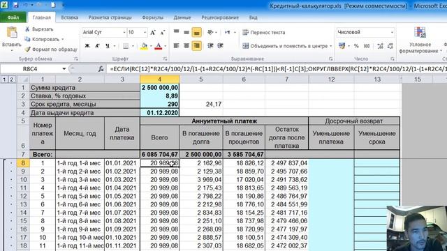Click the decrease decimal places icon

click(390, 46)
